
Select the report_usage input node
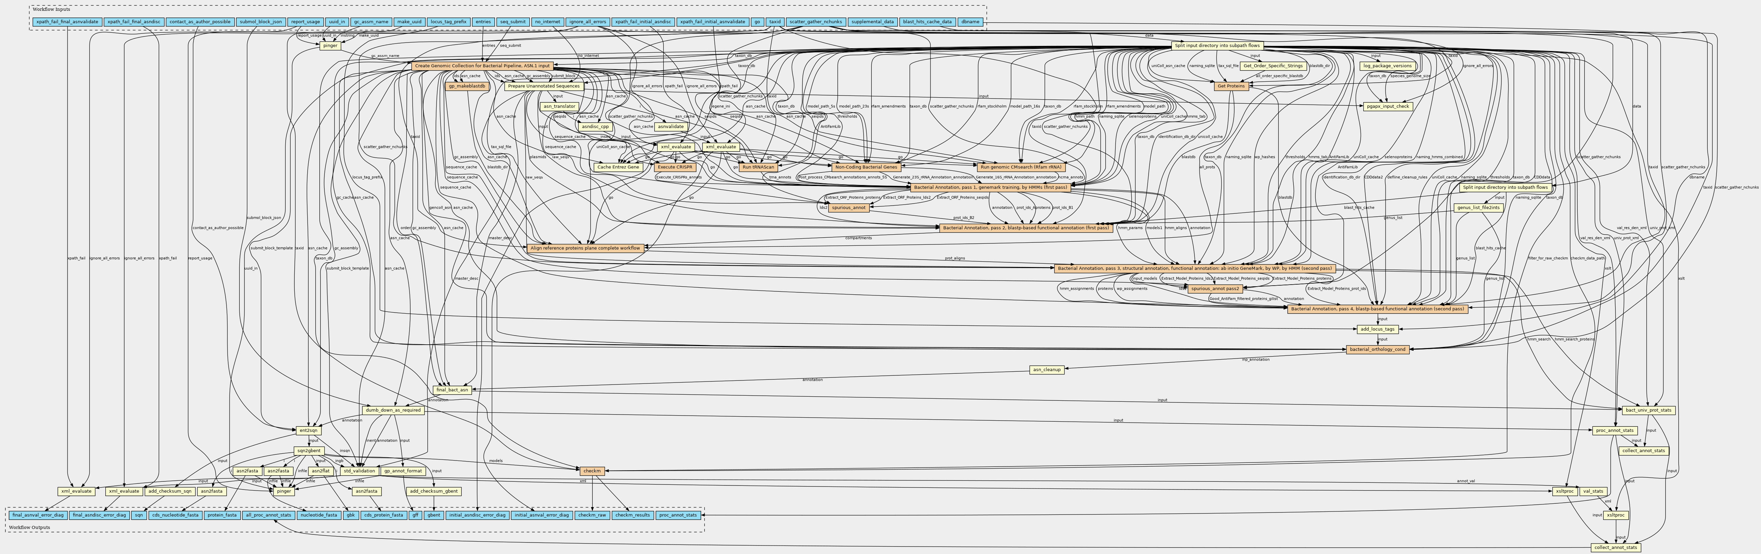click(x=305, y=22)
